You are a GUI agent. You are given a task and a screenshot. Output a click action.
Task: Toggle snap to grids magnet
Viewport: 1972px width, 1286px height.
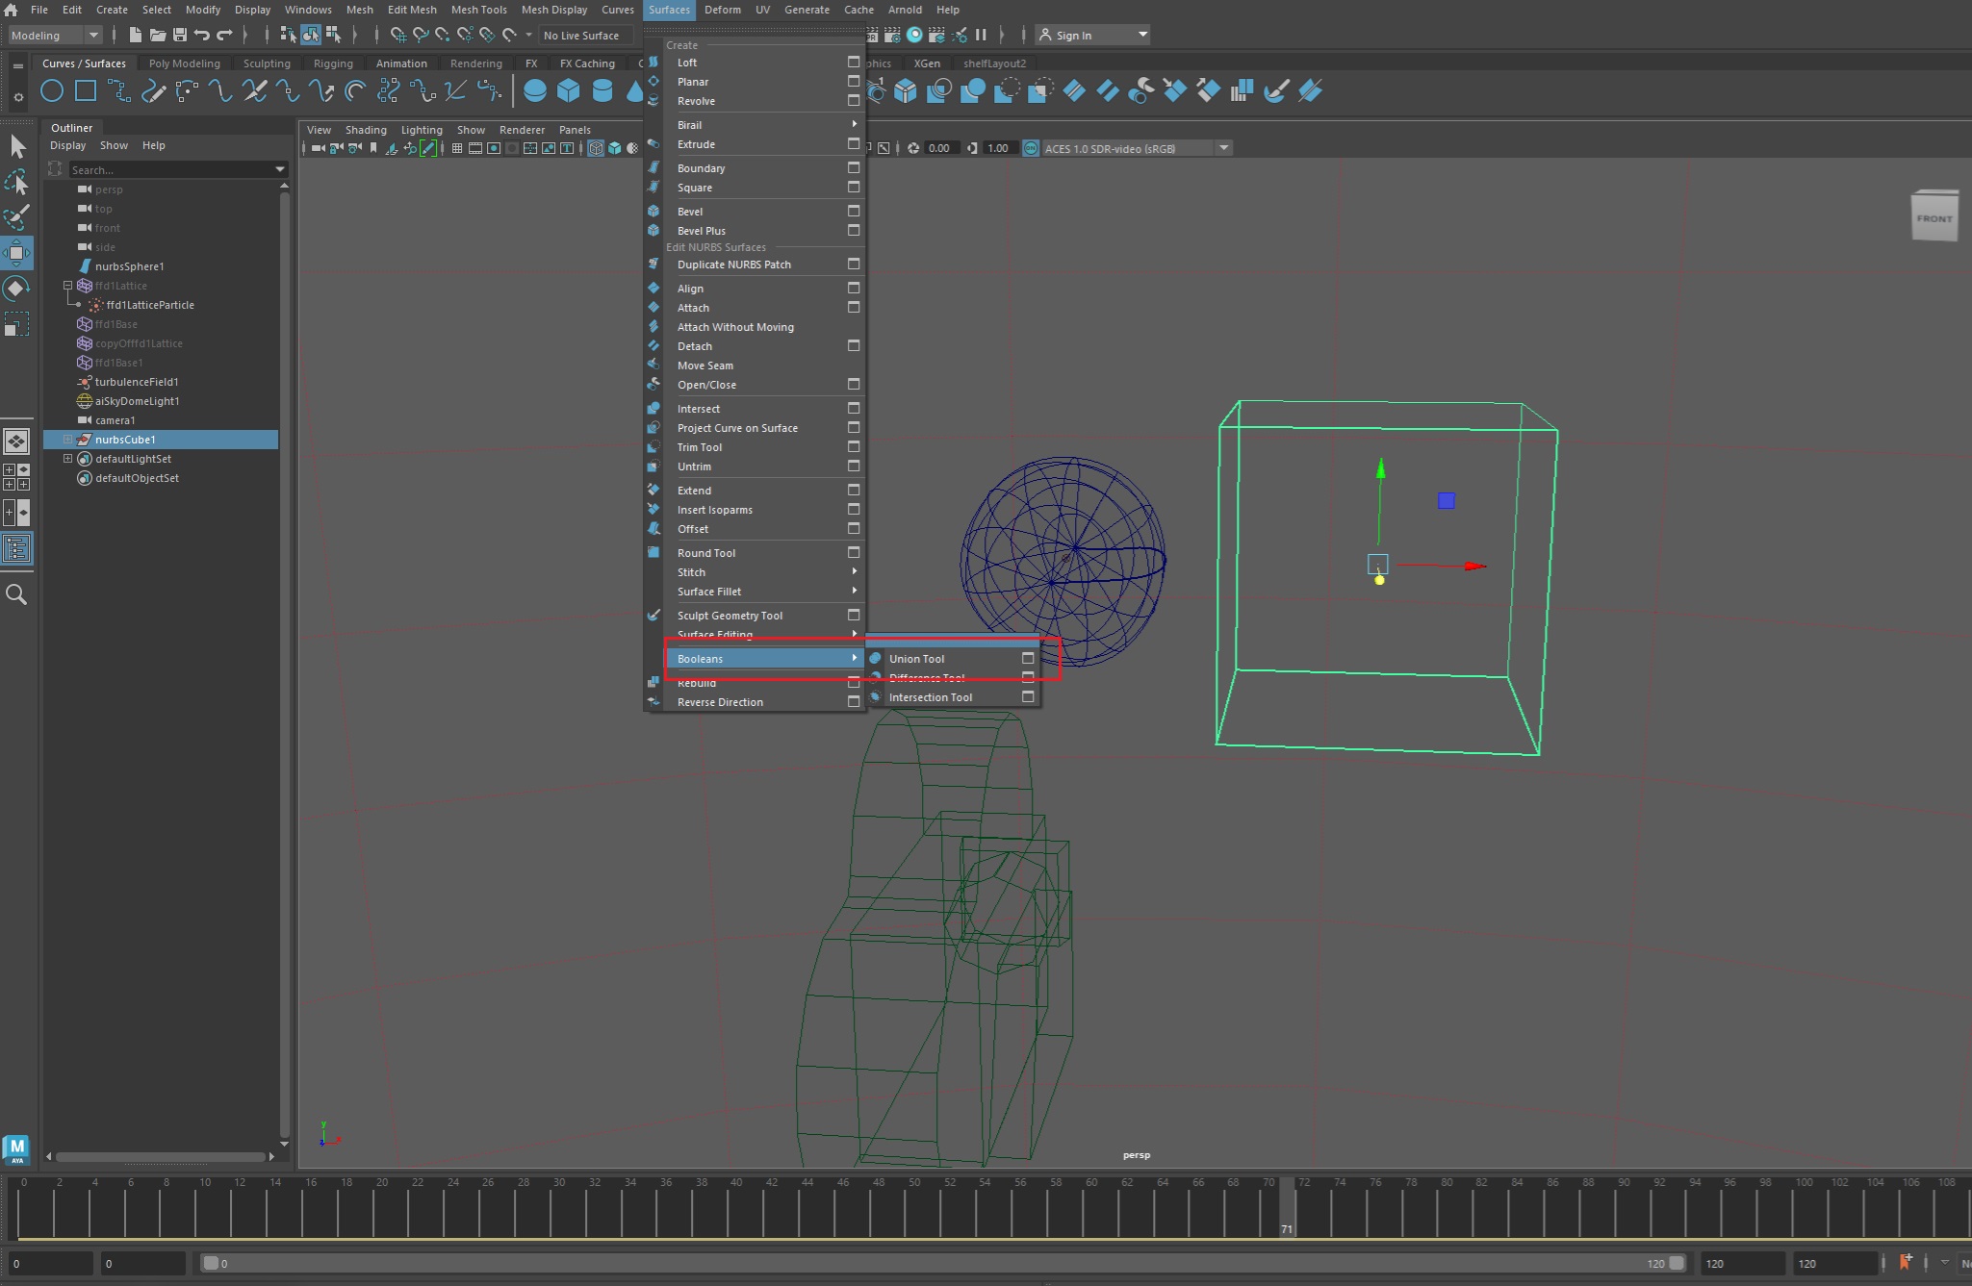click(x=397, y=35)
